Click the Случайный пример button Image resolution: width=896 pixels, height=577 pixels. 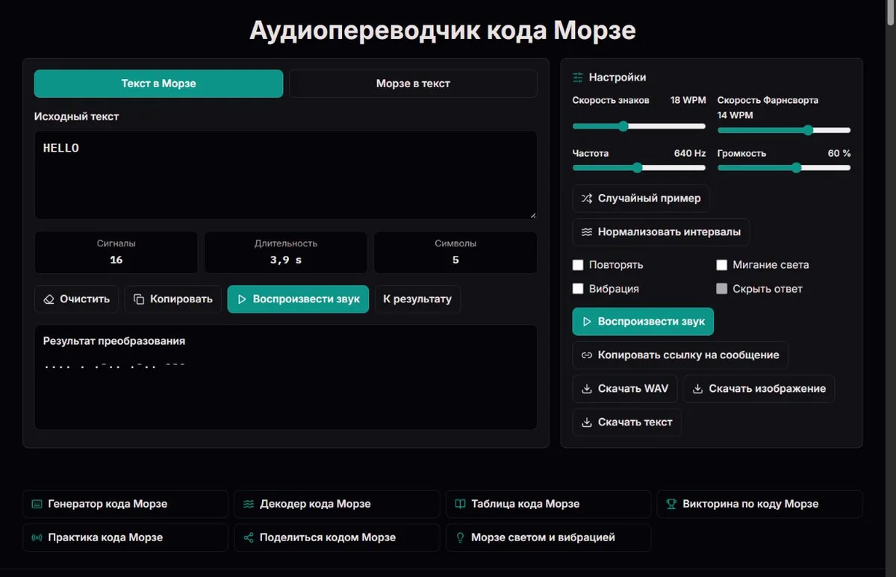tap(641, 199)
